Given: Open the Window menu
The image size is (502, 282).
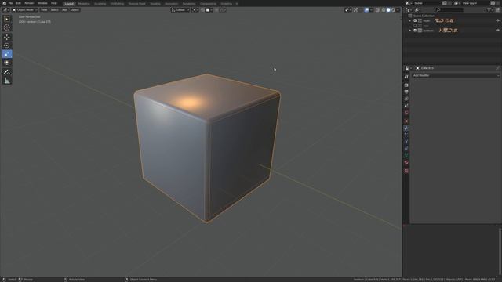Looking at the screenshot, I should coord(42,3).
